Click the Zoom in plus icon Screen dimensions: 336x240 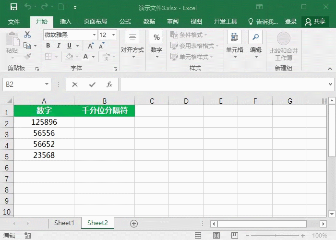[303, 236]
